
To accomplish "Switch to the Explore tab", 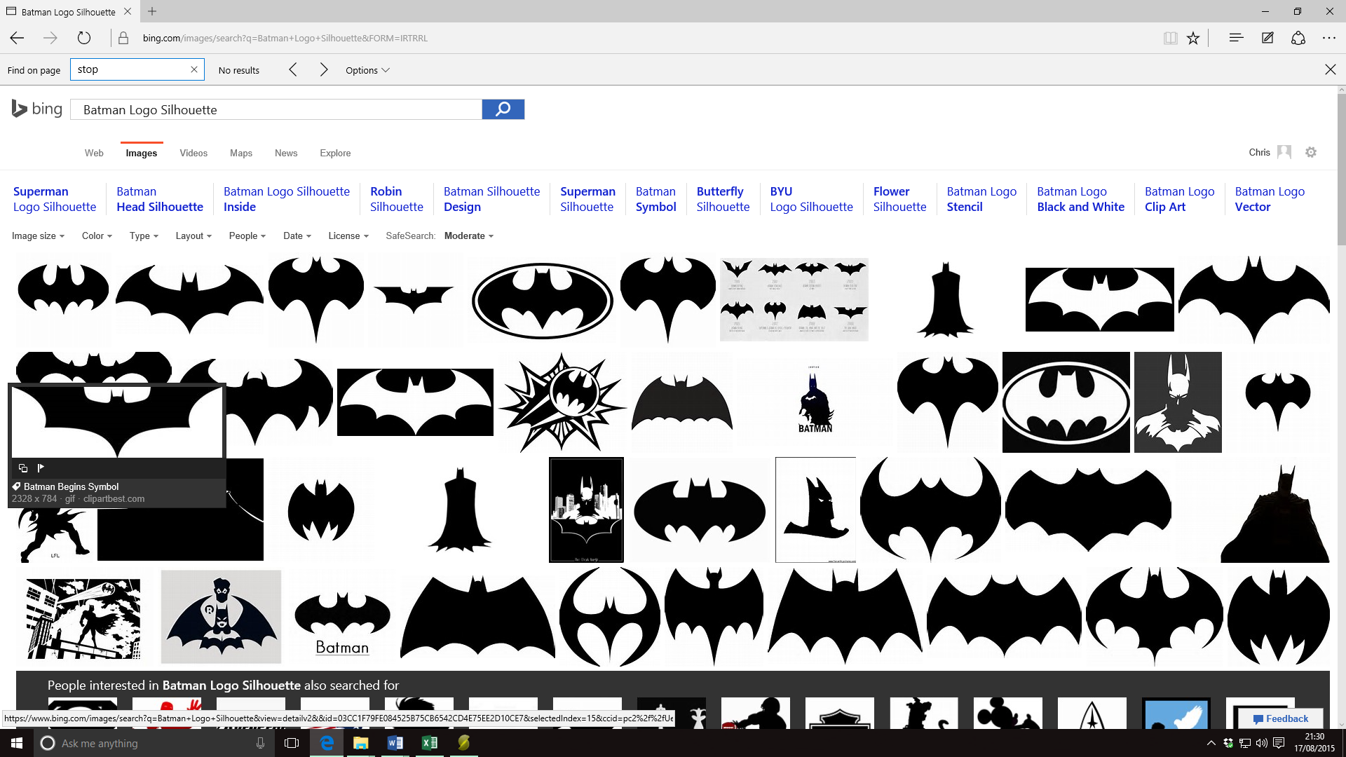I will click(x=335, y=153).
